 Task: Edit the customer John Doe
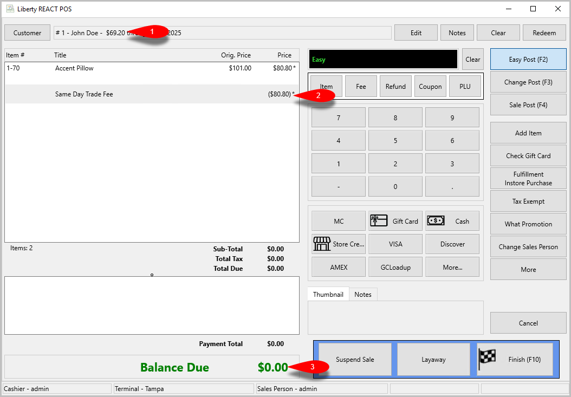click(x=416, y=33)
